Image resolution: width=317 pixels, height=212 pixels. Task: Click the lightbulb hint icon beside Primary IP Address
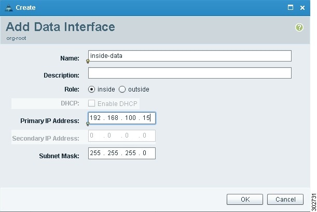pos(88,124)
